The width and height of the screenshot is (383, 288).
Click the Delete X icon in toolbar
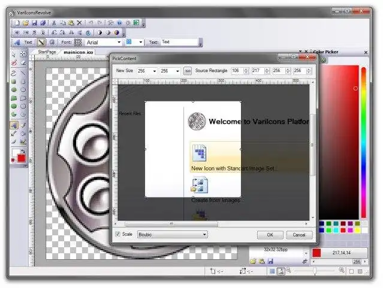(x=79, y=23)
